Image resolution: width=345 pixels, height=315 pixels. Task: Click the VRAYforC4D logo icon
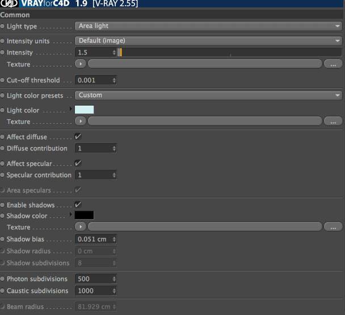(x=9, y=3)
